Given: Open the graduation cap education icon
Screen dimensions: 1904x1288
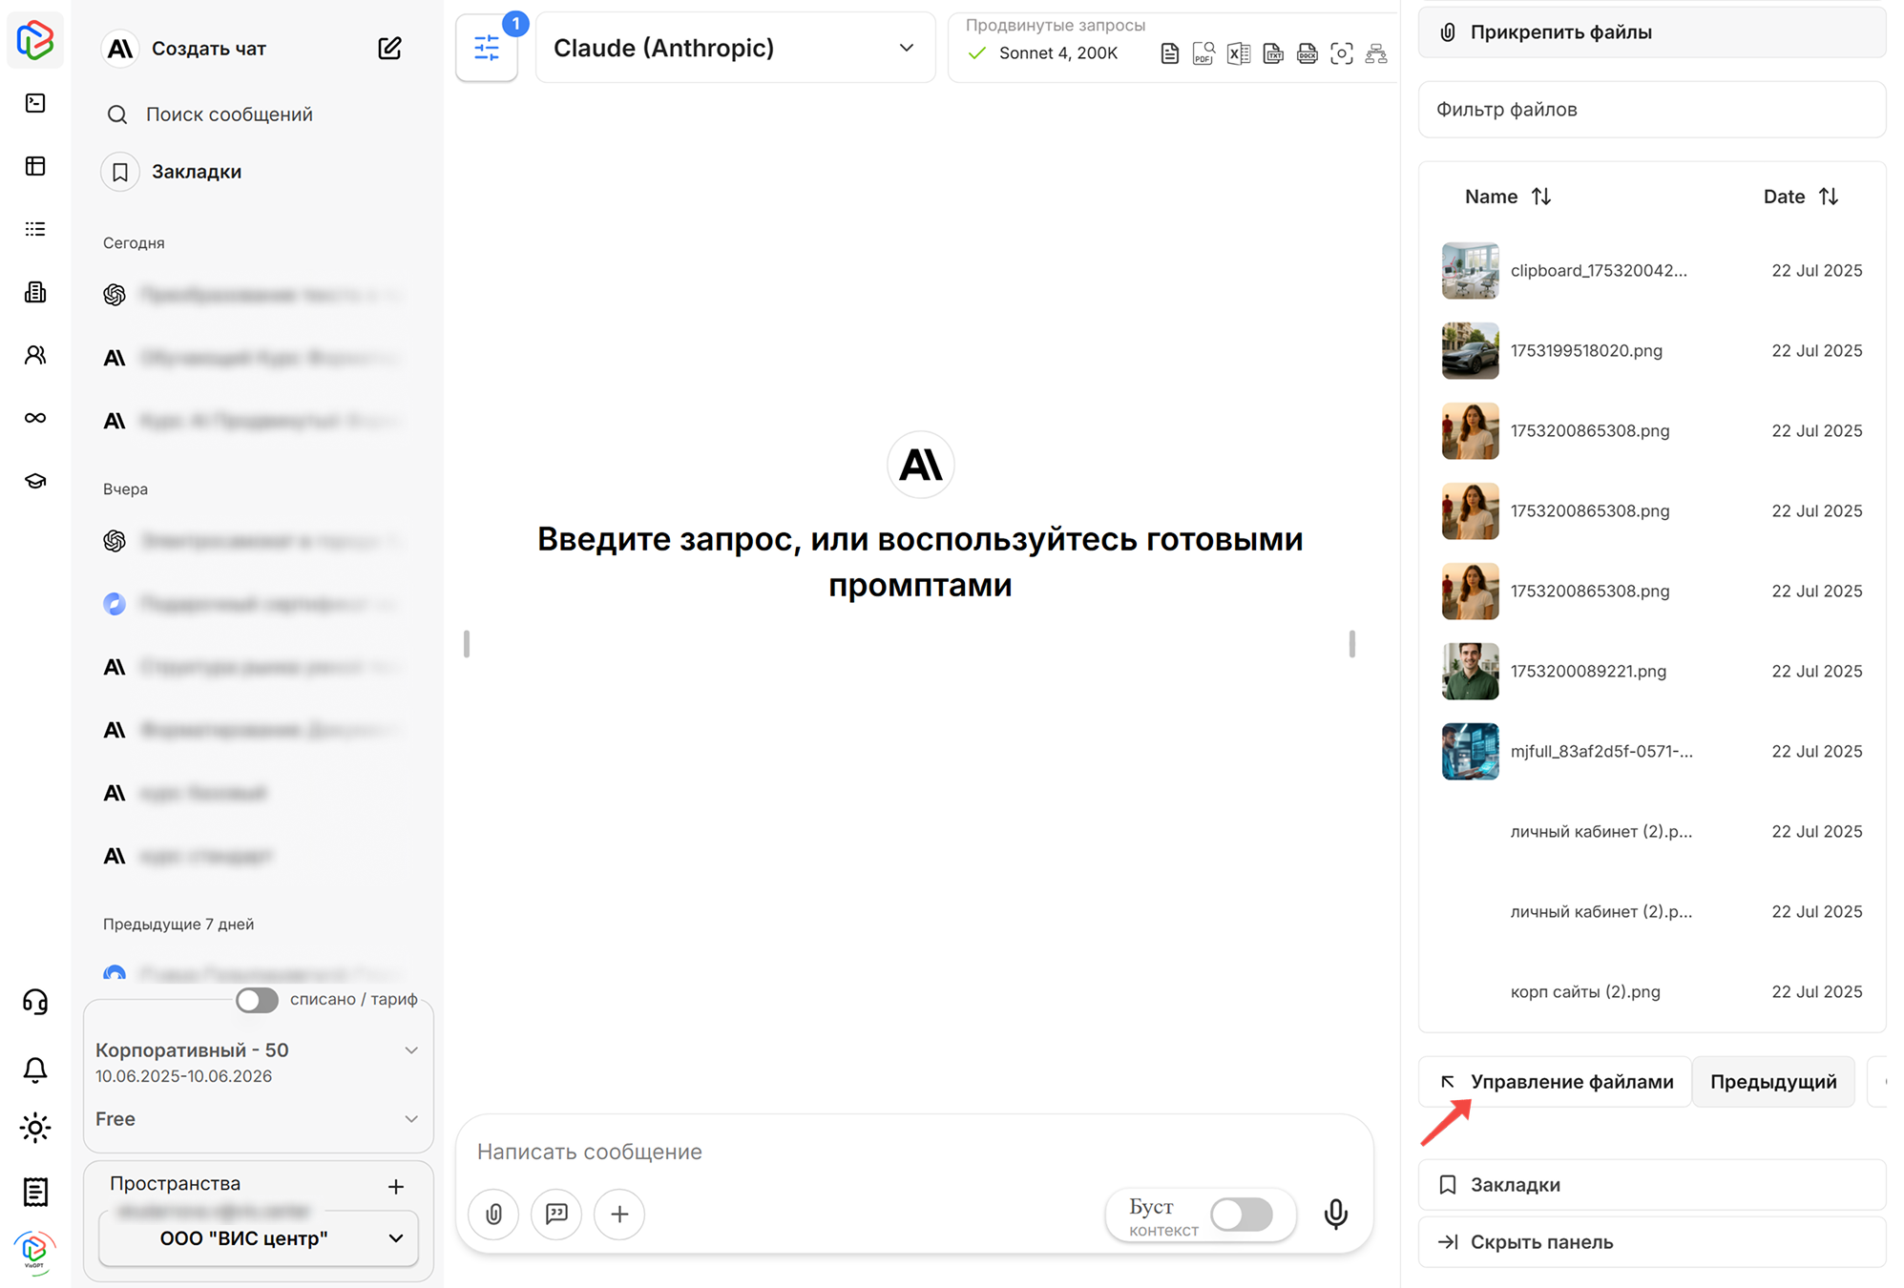Looking at the screenshot, I should (35, 481).
